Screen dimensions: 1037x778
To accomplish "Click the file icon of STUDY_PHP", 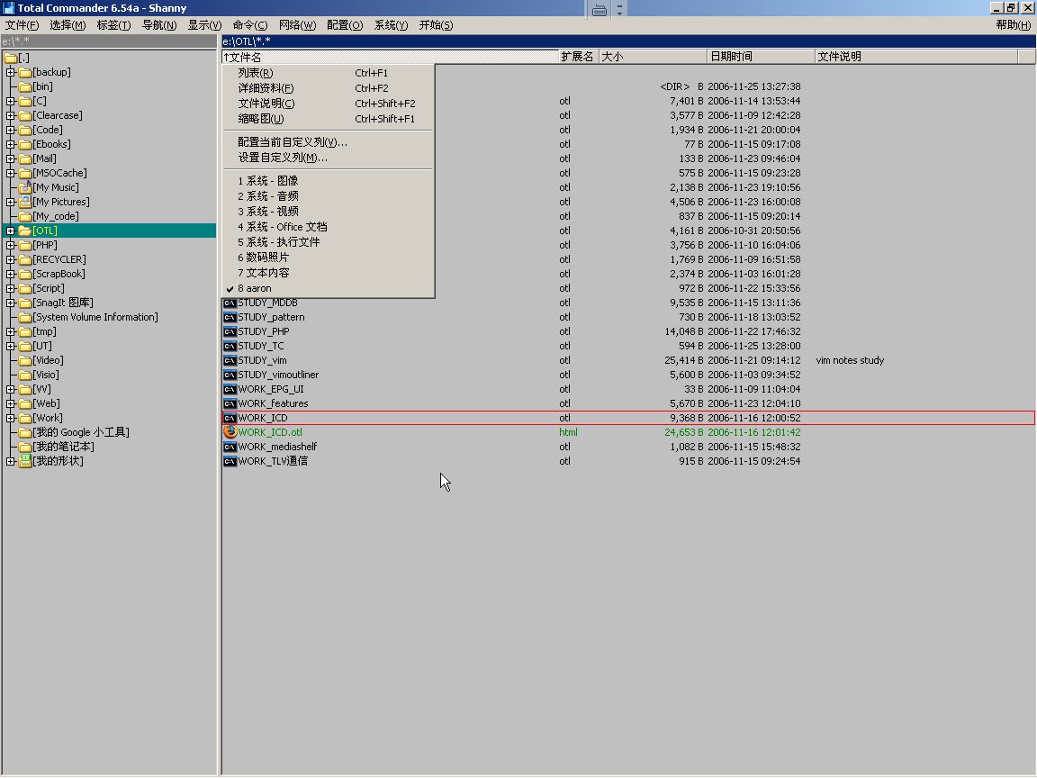I will (230, 331).
